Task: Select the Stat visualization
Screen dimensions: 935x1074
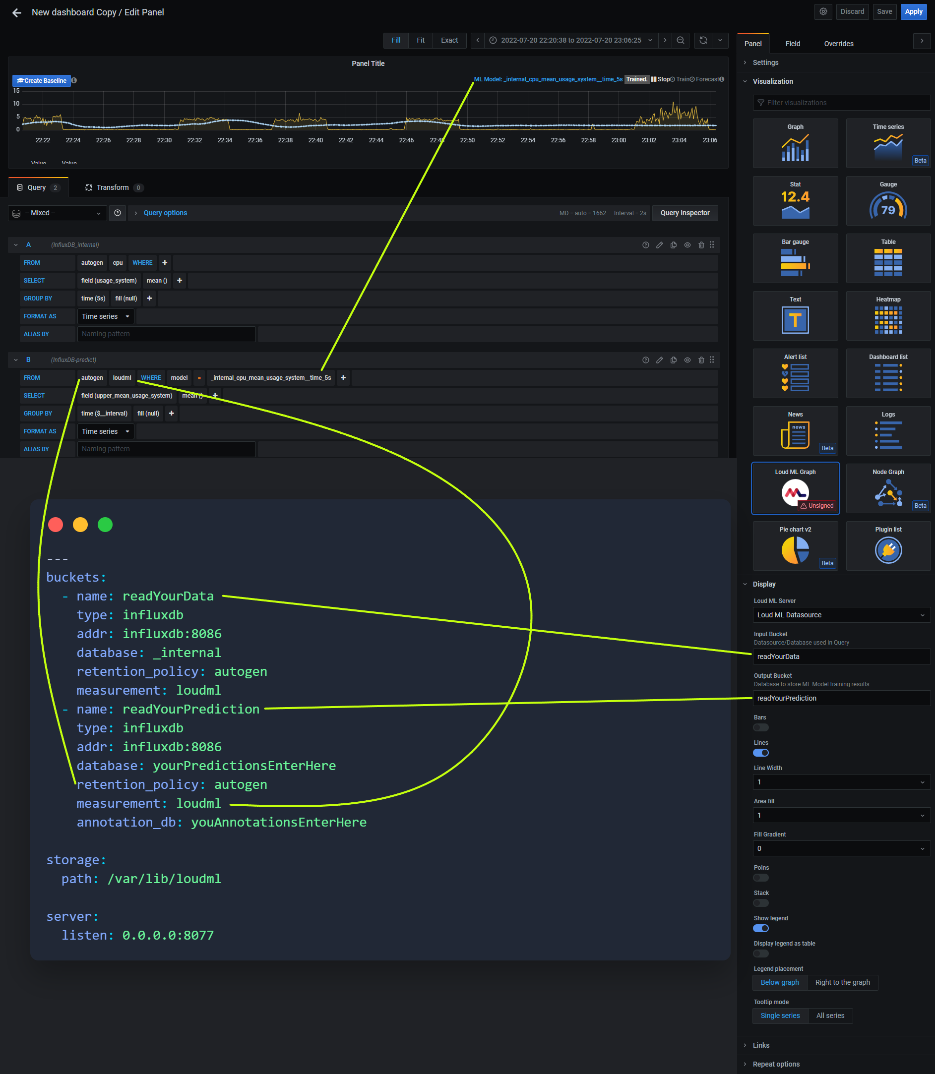Action: [795, 200]
